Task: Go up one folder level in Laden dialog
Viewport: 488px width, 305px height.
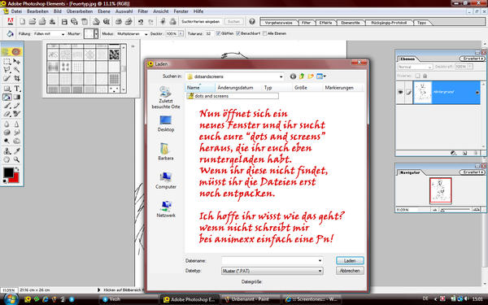Action: [302, 76]
